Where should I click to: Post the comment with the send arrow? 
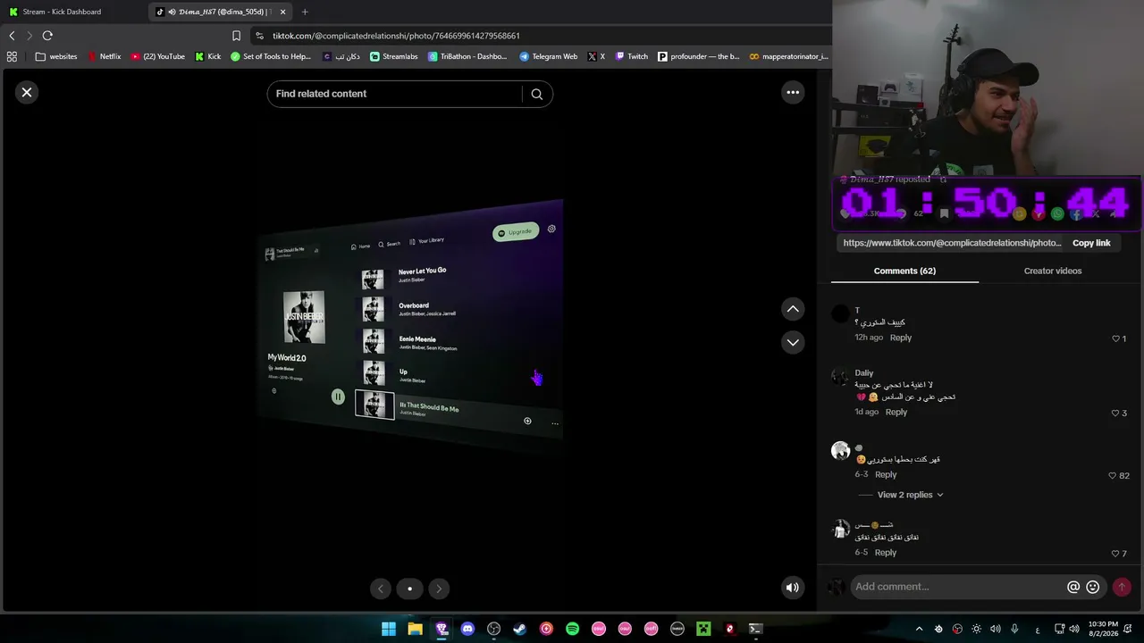1122,587
